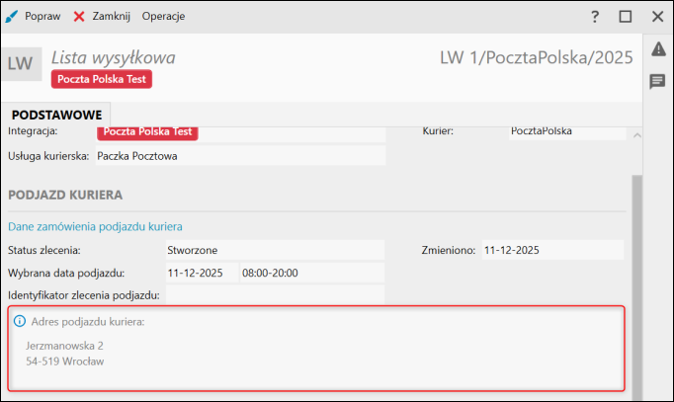Close the window with the top-right X
The width and height of the screenshot is (674, 402).
pos(657,17)
